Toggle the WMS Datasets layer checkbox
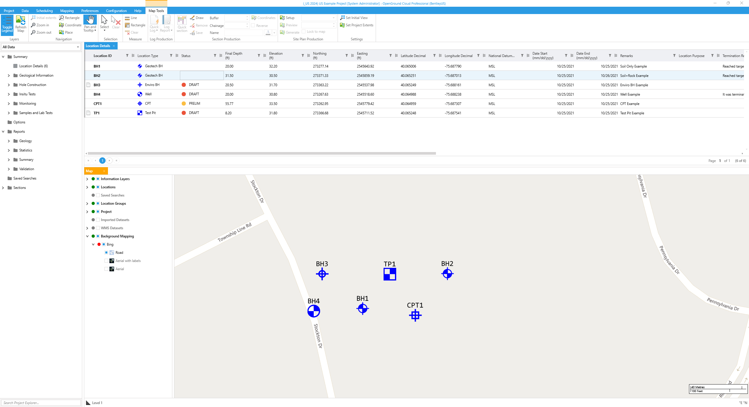The image size is (749, 407). (98, 228)
